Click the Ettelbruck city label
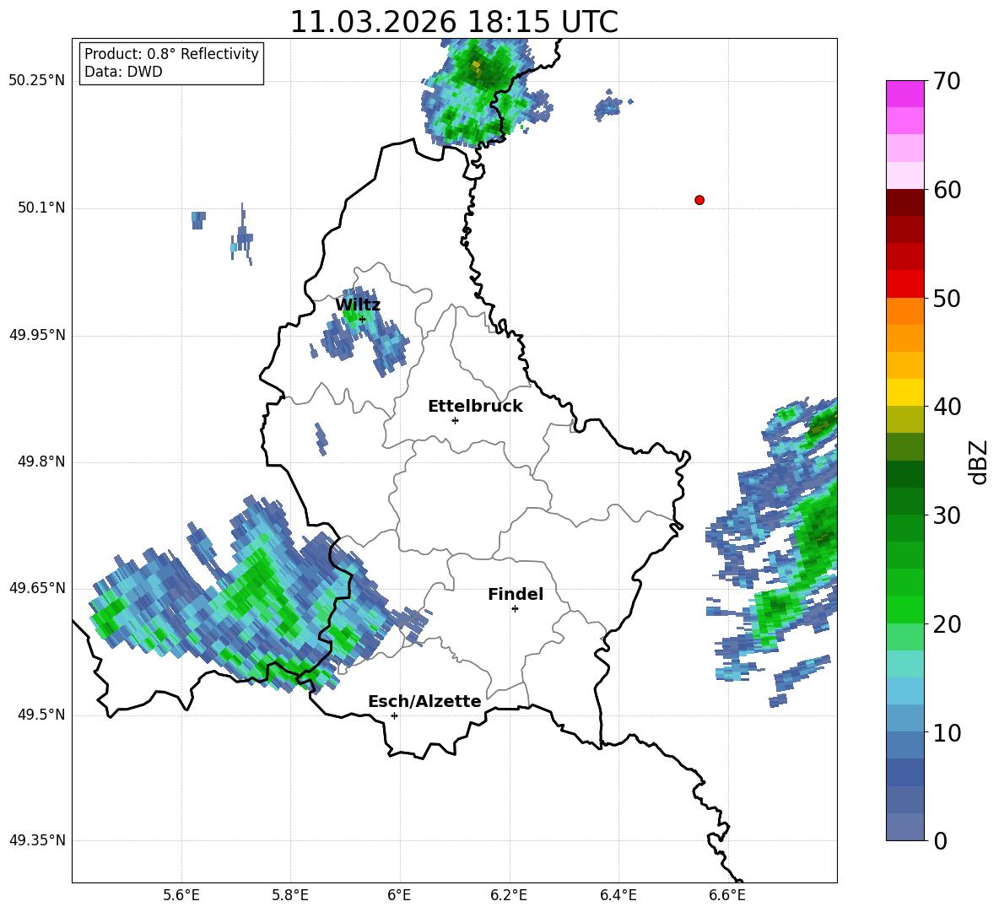Screen dimensions: 999x912 click(x=475, y=407)
